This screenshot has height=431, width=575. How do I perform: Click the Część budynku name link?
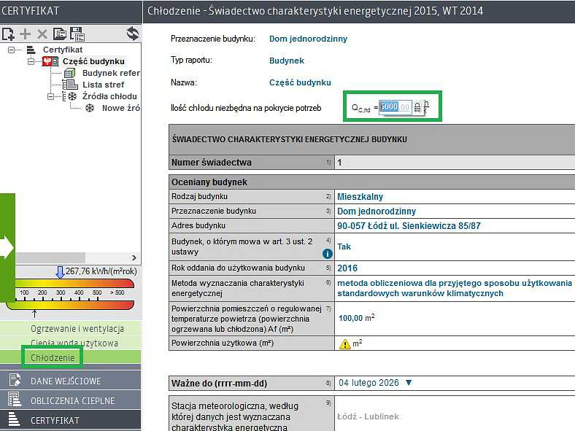click(x=300, y=82)
